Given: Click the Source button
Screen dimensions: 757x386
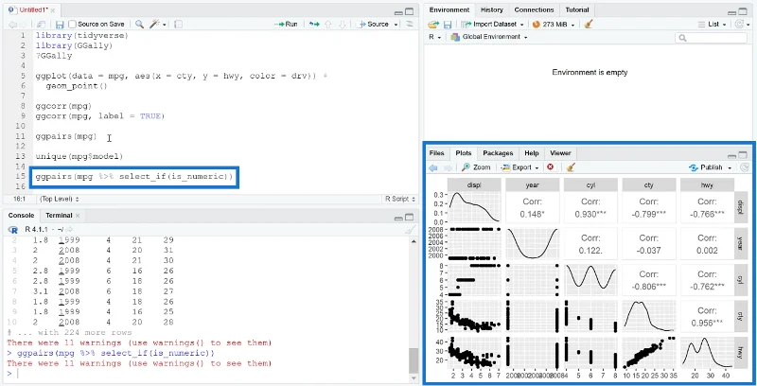Looking at the screenshot, I should pyautogui.click(x=373, y=25).
